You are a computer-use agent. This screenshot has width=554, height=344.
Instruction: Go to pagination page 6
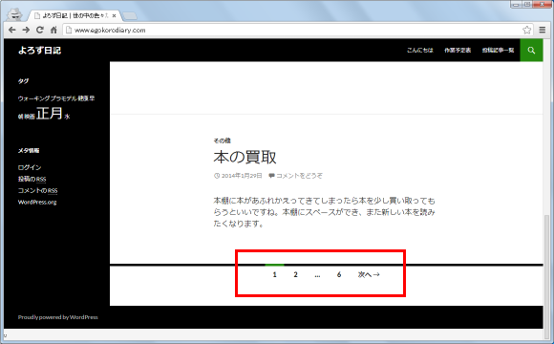pos(339,274)
